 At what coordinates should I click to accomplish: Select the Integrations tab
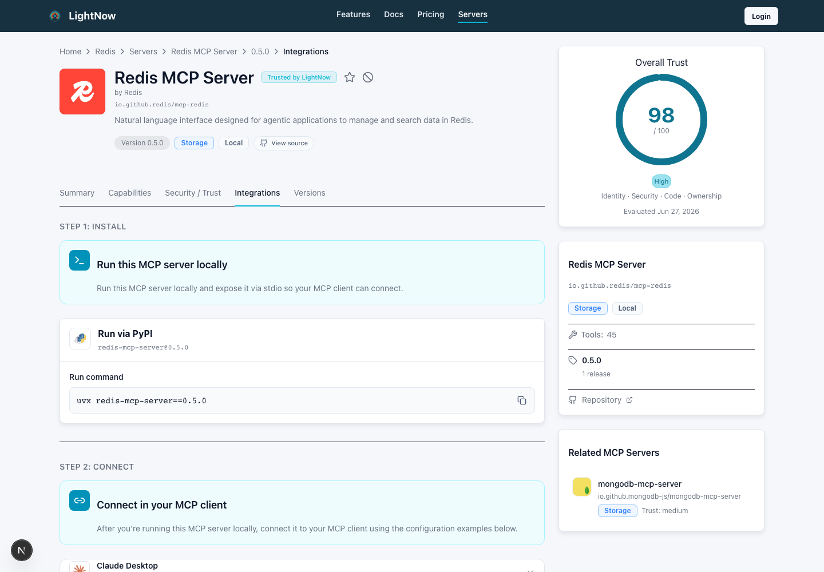coord(257,193)
